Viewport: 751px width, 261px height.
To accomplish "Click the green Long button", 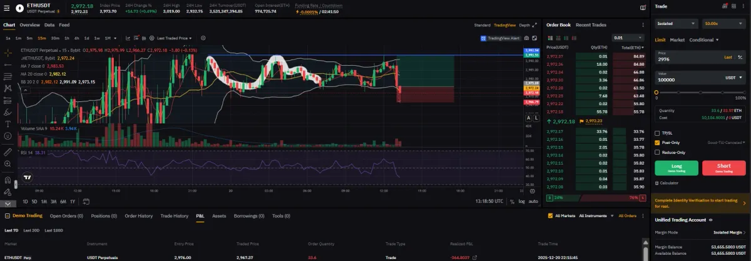I will coord(677,168).
